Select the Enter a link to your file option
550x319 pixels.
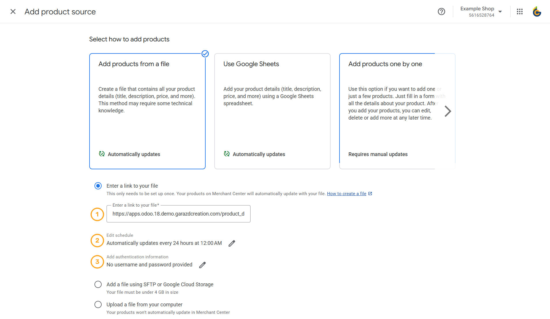tap(98, 186)
